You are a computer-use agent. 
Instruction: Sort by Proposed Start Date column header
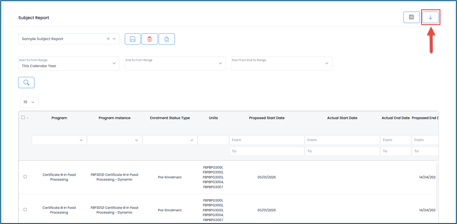(x=267, y=118)
